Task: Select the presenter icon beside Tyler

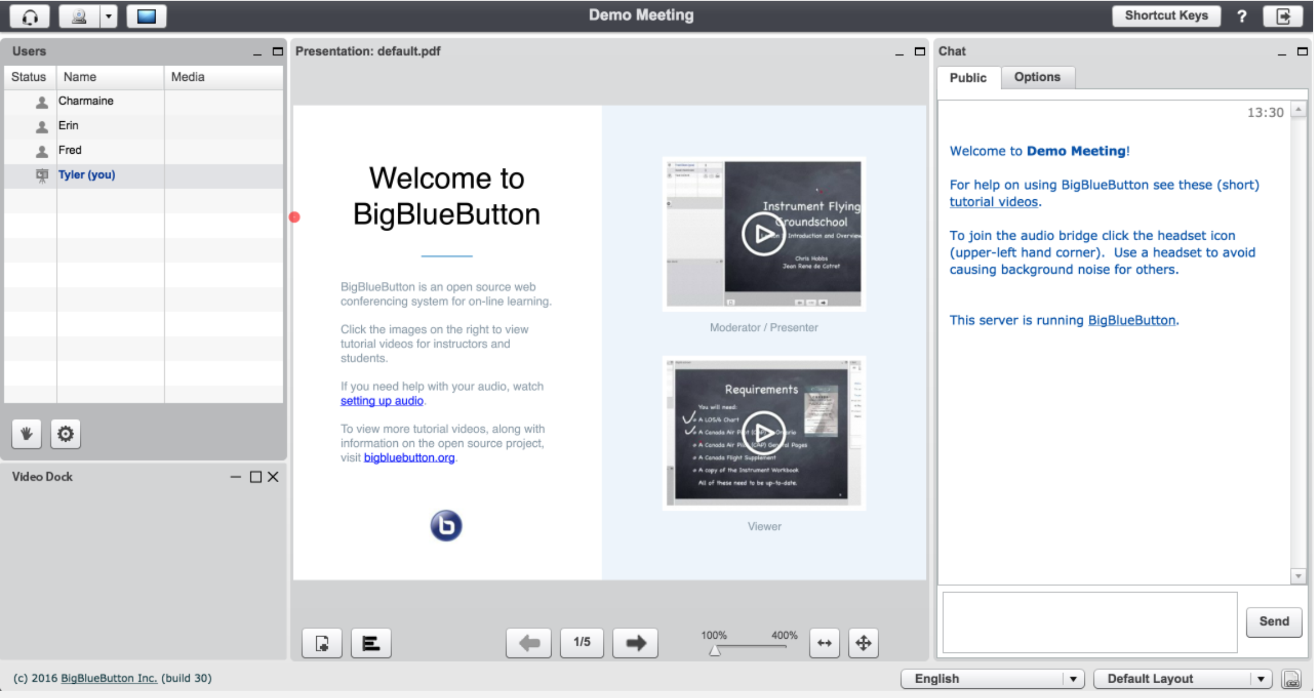Action: 42,175
